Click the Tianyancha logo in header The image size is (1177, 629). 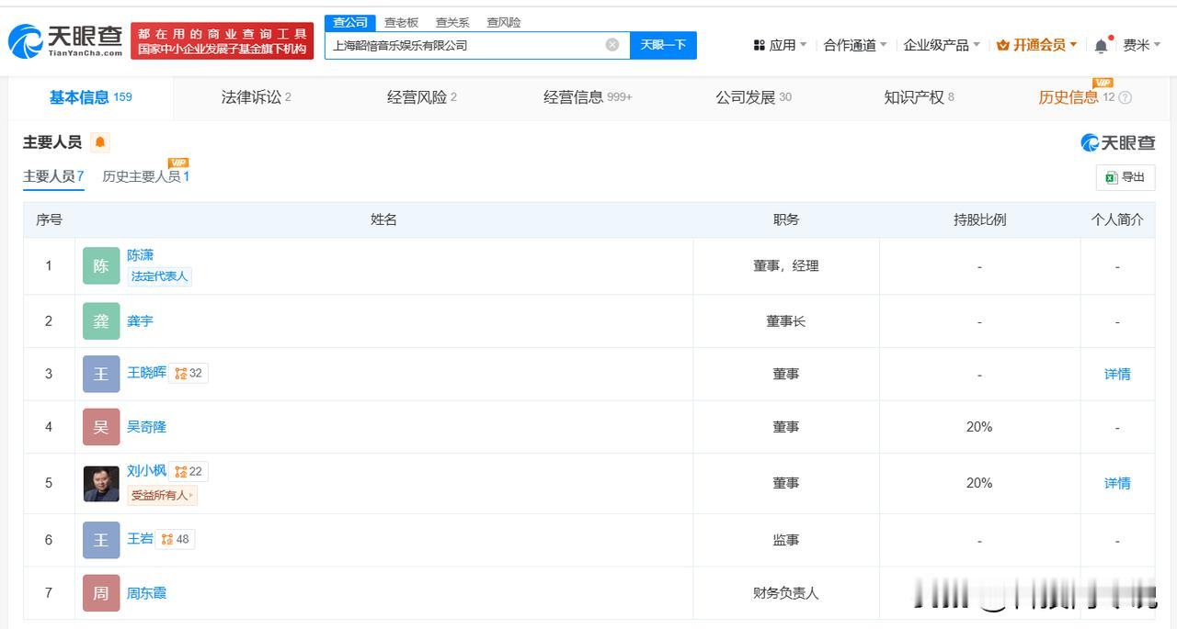(x=65, y=40)
